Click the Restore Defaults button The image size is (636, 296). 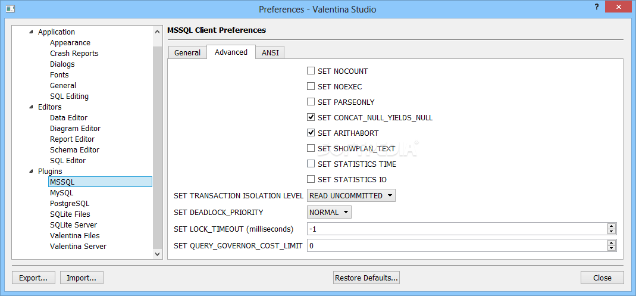click(x=366, y=278)
